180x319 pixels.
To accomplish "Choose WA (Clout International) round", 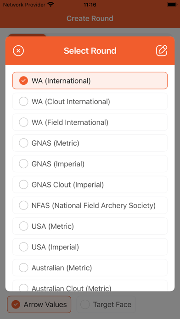I will coord(90,101).
